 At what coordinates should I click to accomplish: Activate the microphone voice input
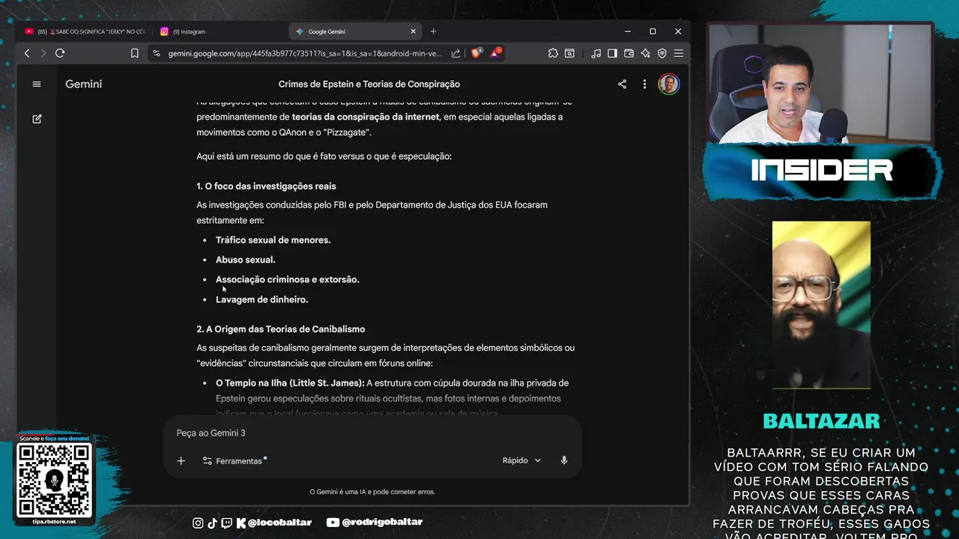click(x=564, y=460)
